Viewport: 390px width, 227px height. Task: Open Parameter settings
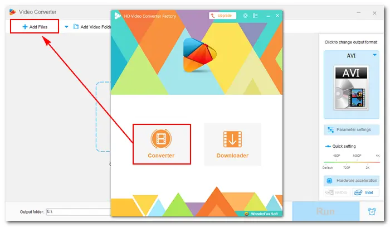tap(352, 130)
